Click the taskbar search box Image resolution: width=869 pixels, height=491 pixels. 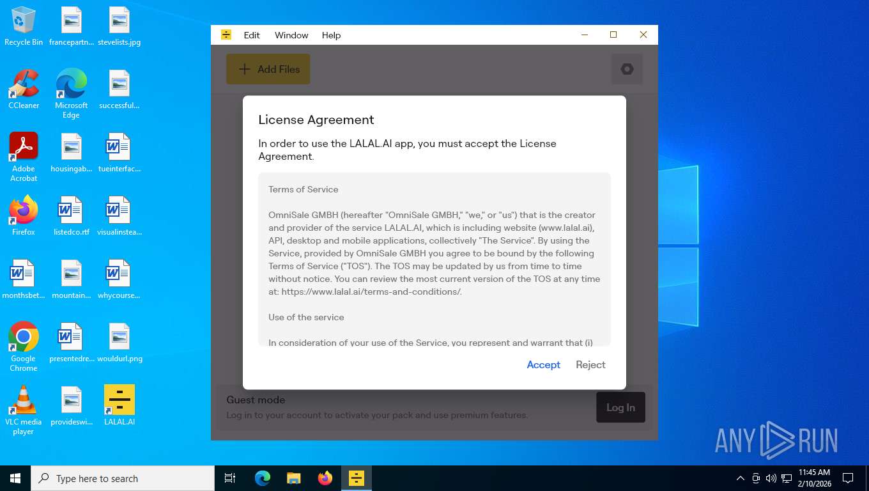coord(123,478)
